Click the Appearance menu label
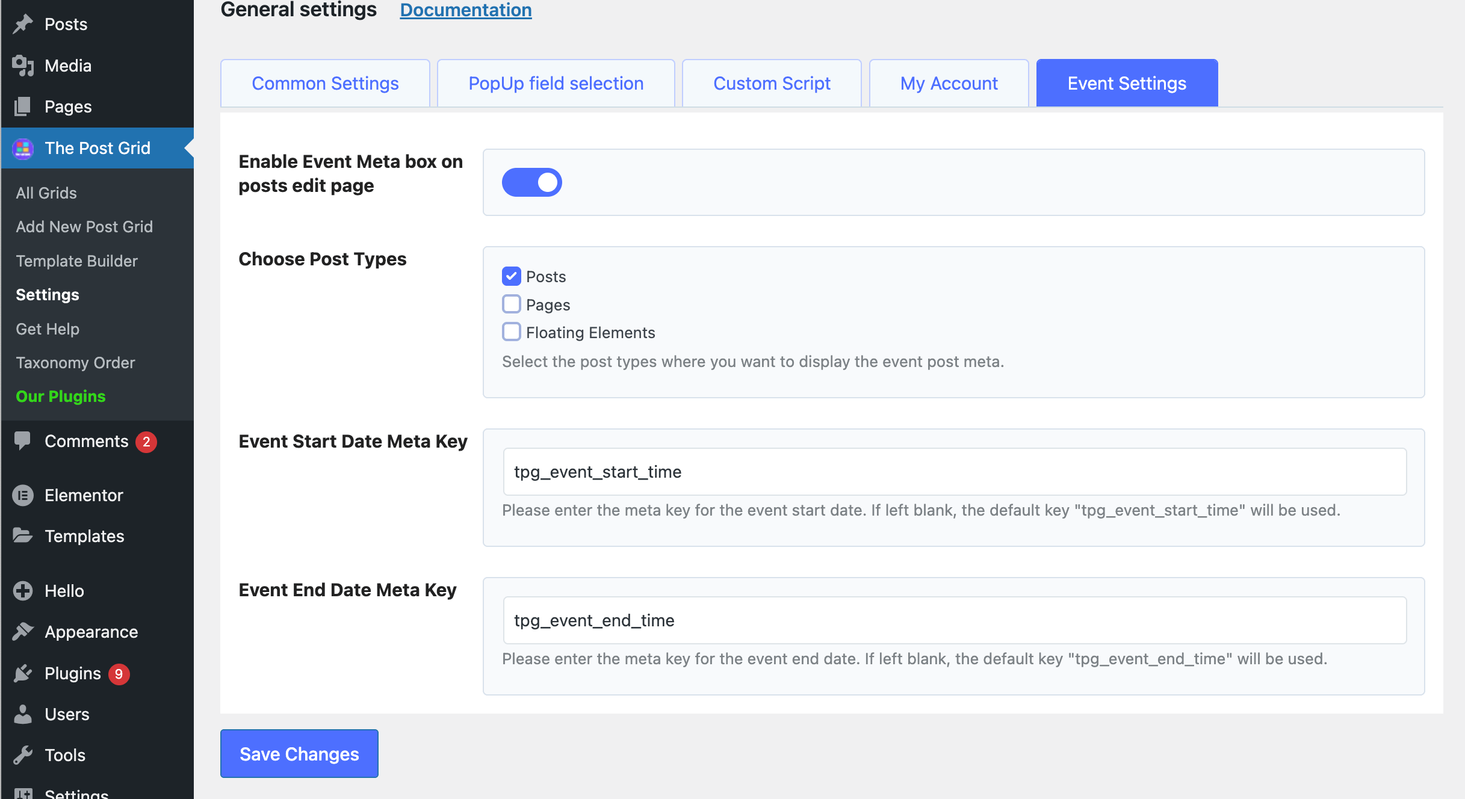 91,632
